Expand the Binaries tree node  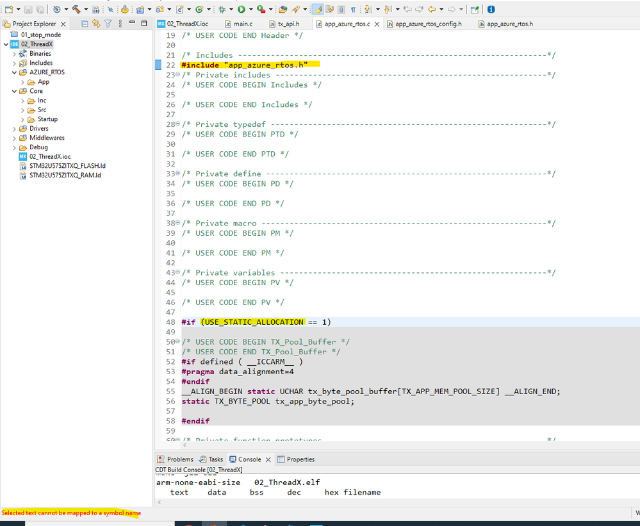[15, 54]
